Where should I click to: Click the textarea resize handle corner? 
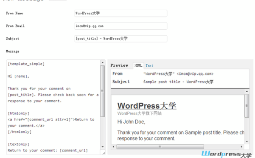click(104, 153)
